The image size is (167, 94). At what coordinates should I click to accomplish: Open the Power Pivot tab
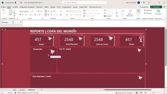click(x=83, y=7)
